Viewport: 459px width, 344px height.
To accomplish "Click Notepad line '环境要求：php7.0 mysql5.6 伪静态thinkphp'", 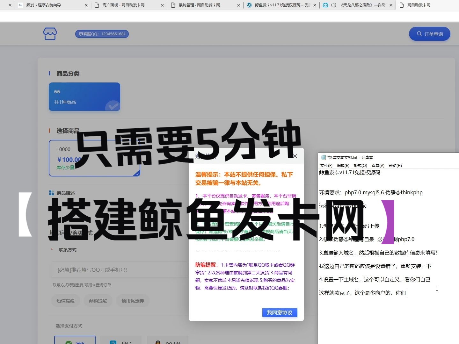I will (371, 192).
